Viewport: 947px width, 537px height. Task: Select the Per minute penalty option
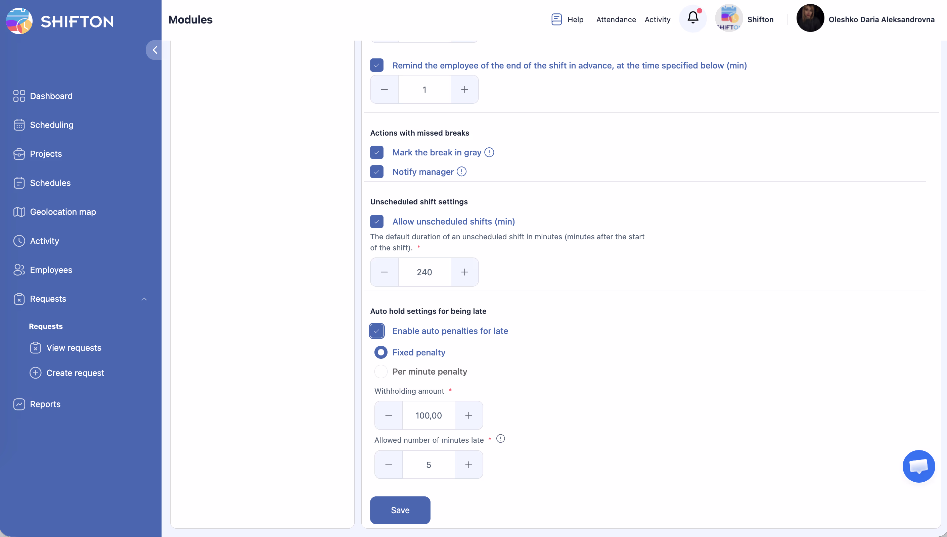point(381,372)
